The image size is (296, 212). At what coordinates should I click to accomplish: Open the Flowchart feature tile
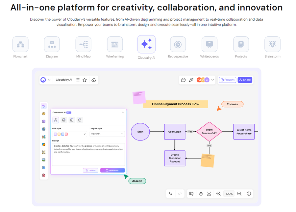(x=20, y=44)
